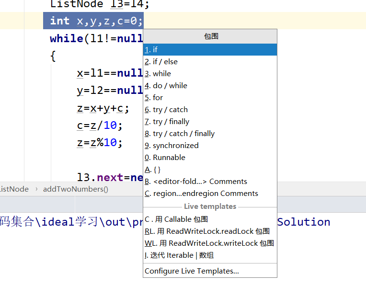This screenshot has height=286, width=366.
Task: Pick 'B. <editor-fold...> Comments' option
Action: tap(210, 182)
